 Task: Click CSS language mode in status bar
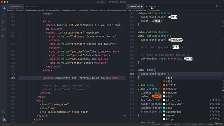(x=188, y=125)
